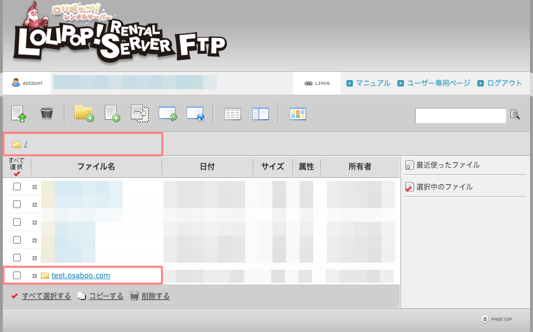The width and height of the screenshot is (533, 332).
Task: Switch to list view layout icon
Action: point(233,114)
